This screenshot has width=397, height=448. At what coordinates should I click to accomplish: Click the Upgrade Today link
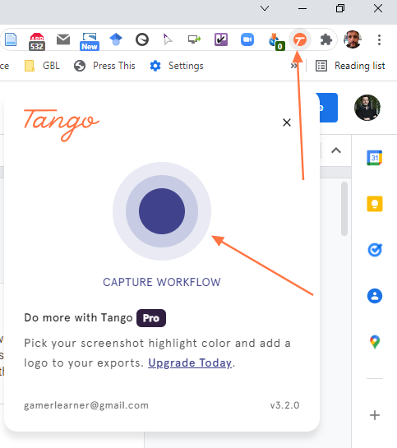click(190, 363)
